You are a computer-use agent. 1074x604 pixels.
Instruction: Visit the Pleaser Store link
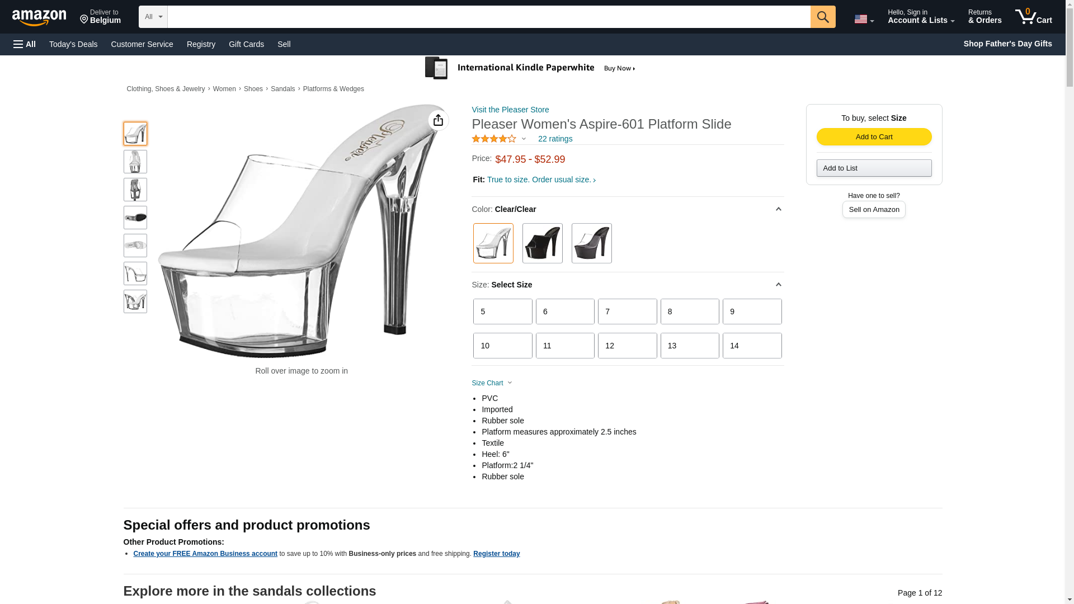click(x=510, y=110)
